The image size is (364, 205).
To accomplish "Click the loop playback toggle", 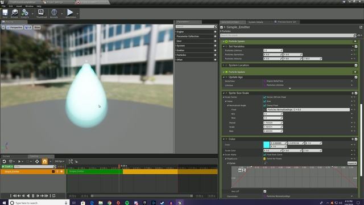I will click(x=53, y=196).
